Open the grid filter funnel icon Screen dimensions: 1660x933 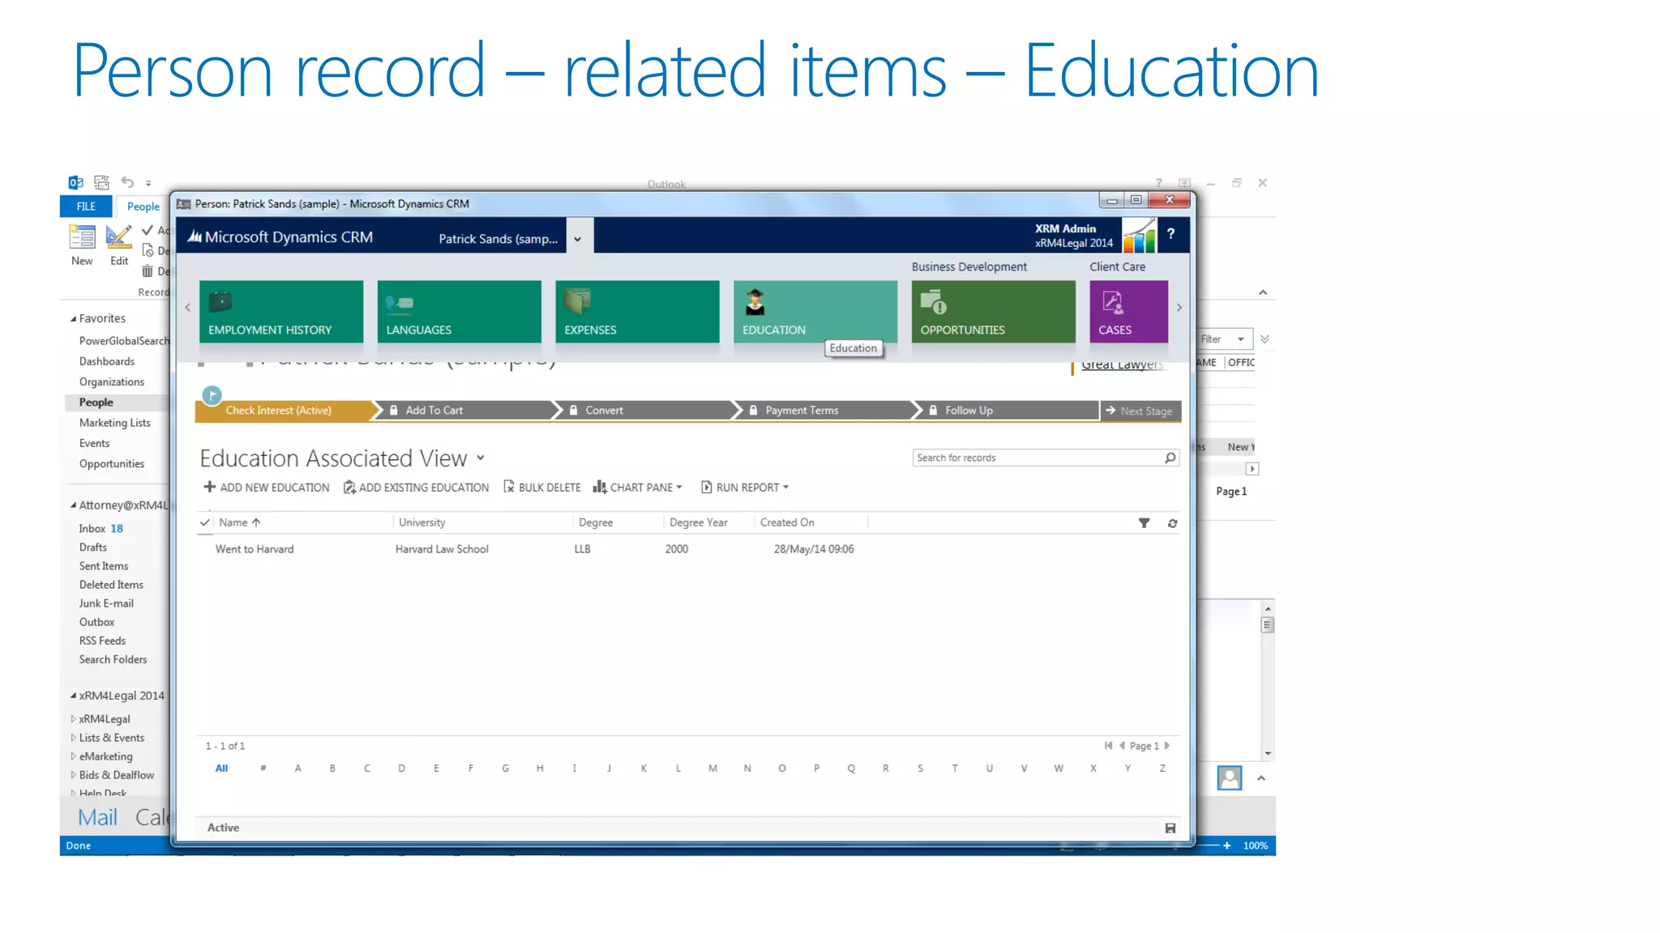click(1144, 523)
